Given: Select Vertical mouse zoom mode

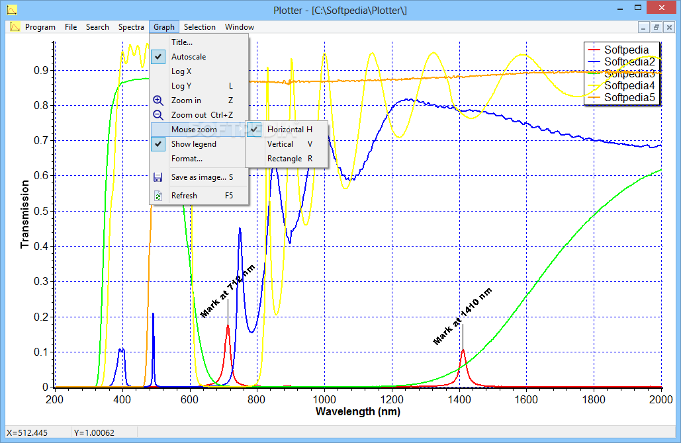Looking at the screenshot, I should pyautogui.click(x=287, y=144).
